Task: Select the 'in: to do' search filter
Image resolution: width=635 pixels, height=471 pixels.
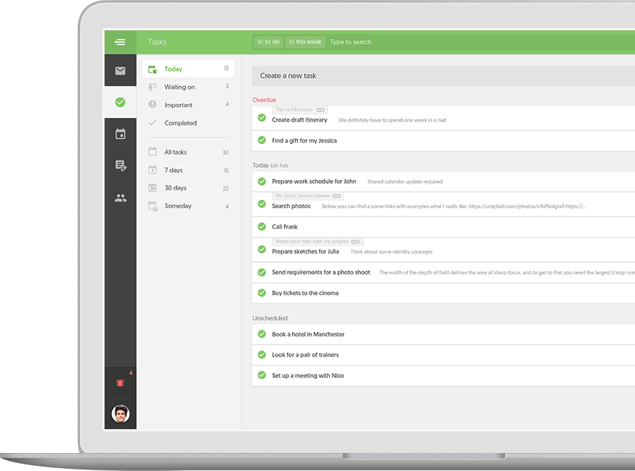Action: (x=268, y=42)
